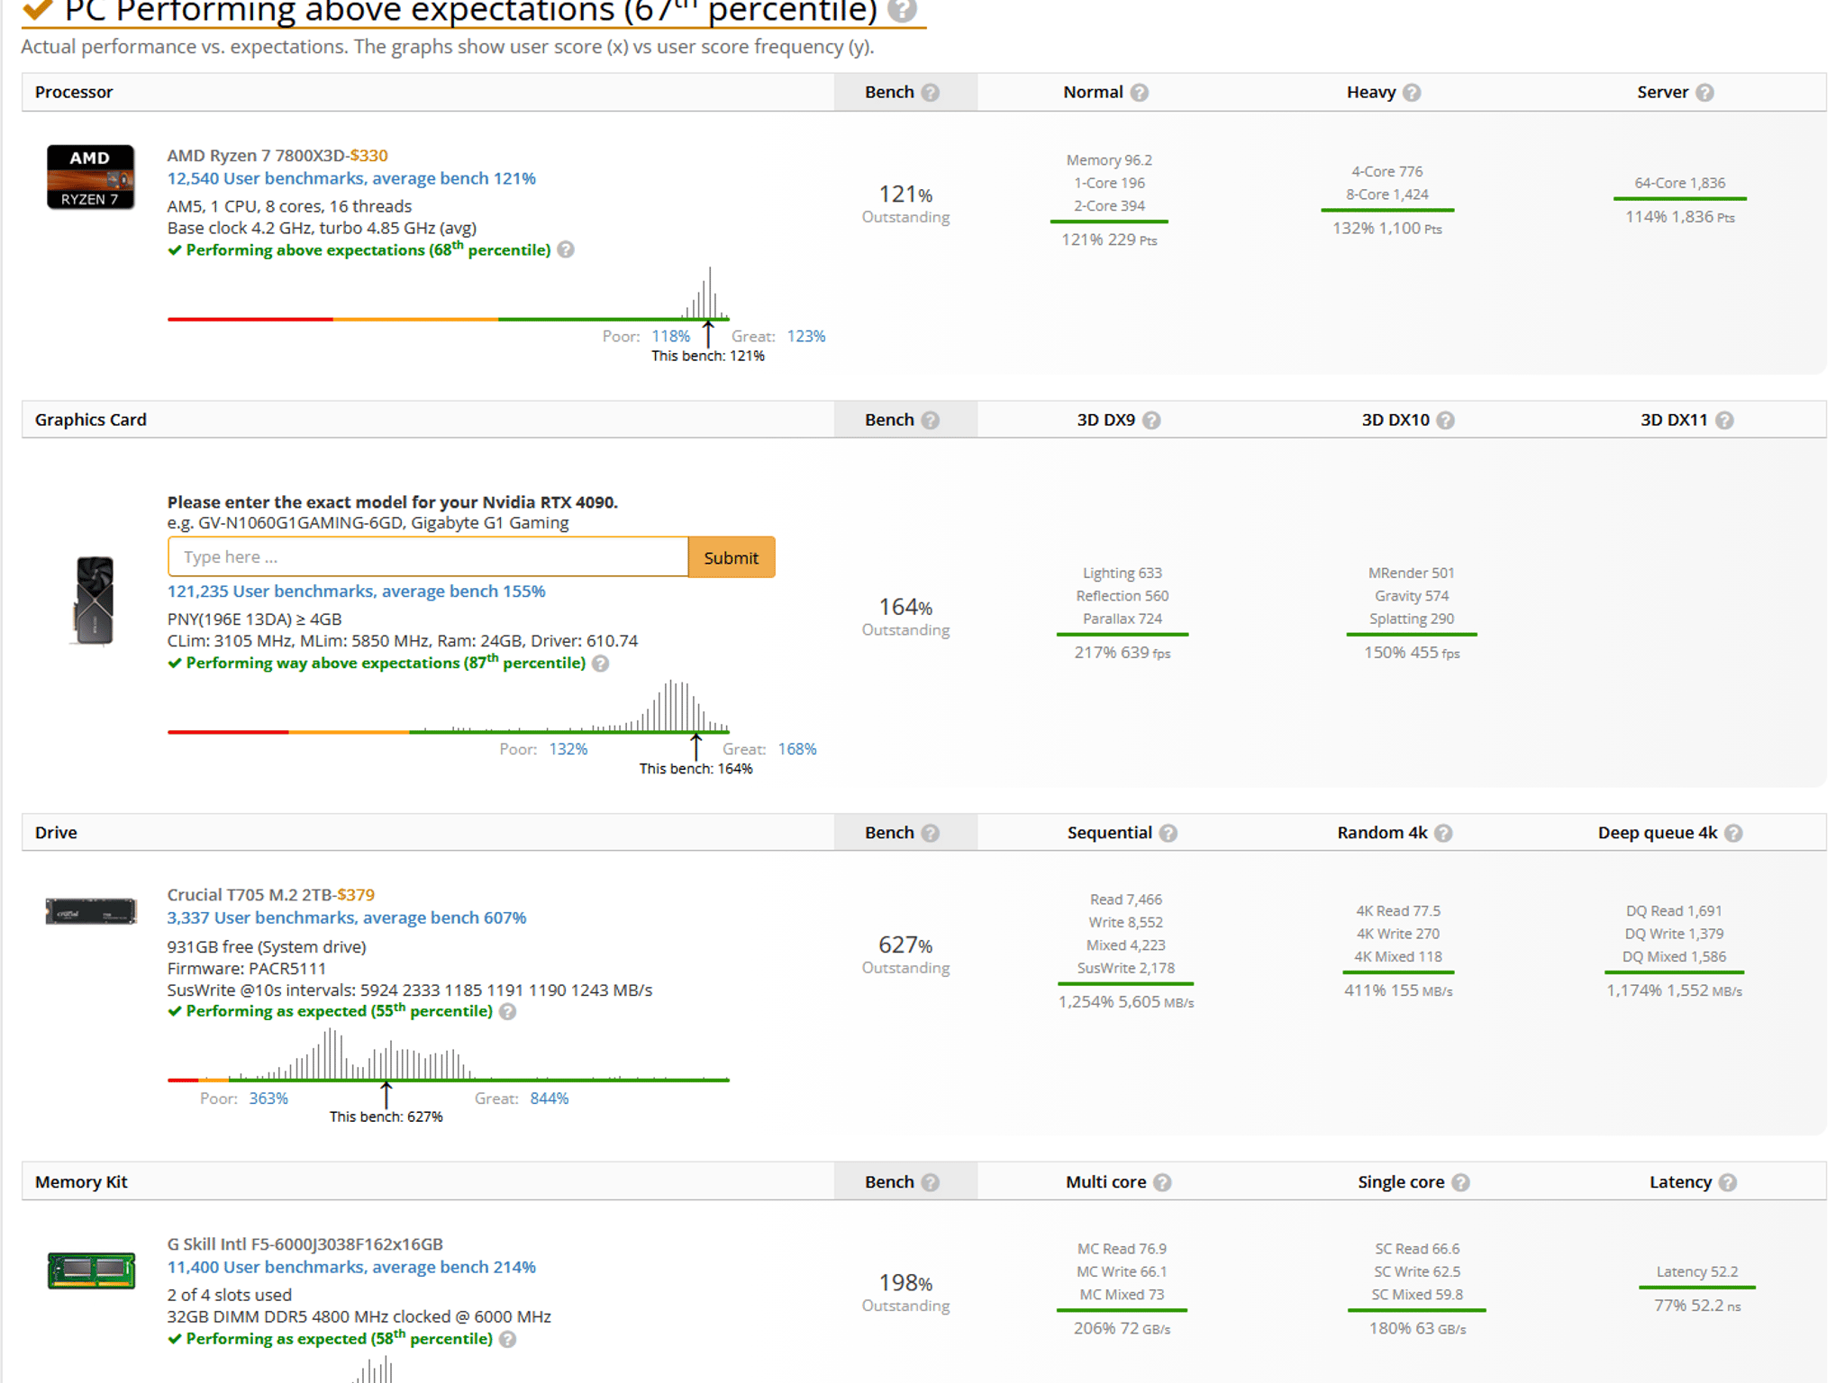1845x1383 pixels.
Task: Click the AMD Ryzen 7 7800X3D product name
Action: tap(256, 156)
